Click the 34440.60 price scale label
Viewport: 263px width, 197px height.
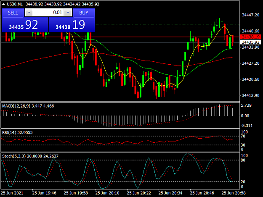[x=250, y=31]
